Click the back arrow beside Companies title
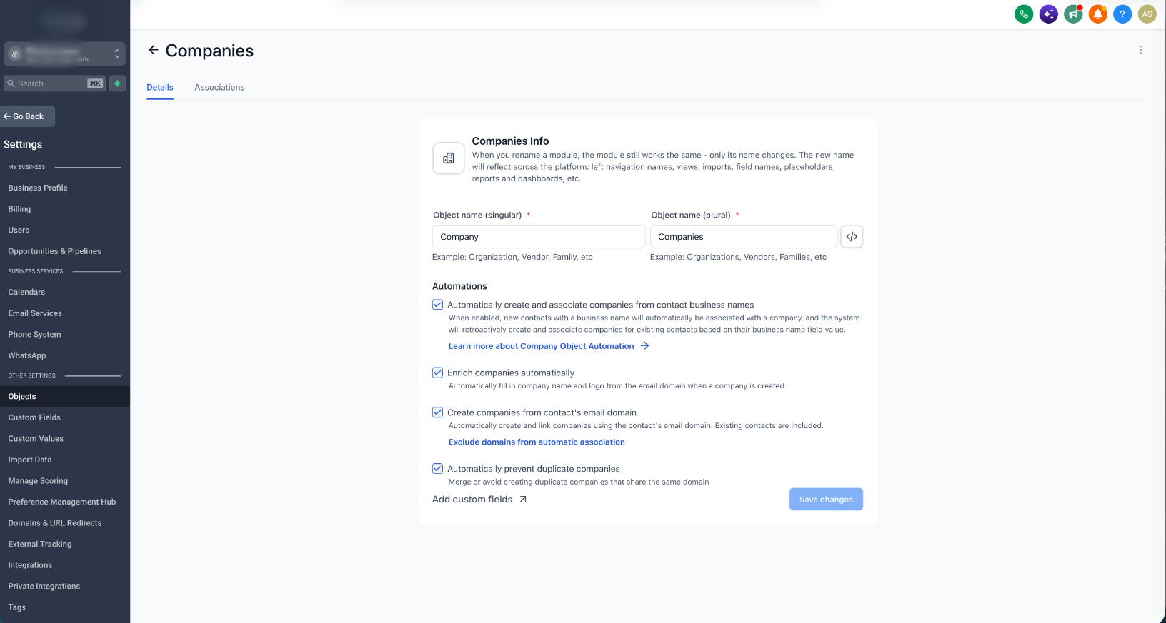The height and width of the screenshot is (623, 1166). click(153, 50)
